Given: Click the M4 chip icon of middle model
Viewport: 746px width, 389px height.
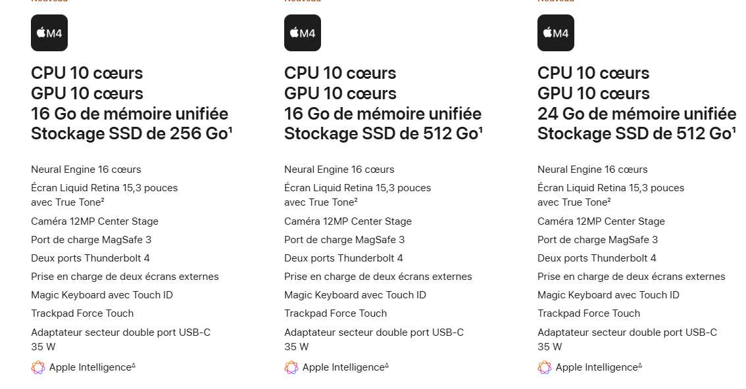Looking at the screenshot, I should click(x=303, y=33).
